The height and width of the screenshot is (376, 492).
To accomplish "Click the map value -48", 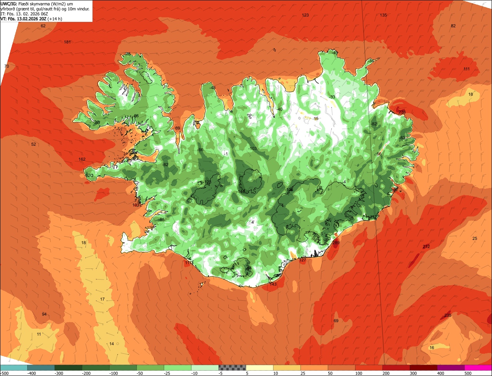I will click(213, 88).
